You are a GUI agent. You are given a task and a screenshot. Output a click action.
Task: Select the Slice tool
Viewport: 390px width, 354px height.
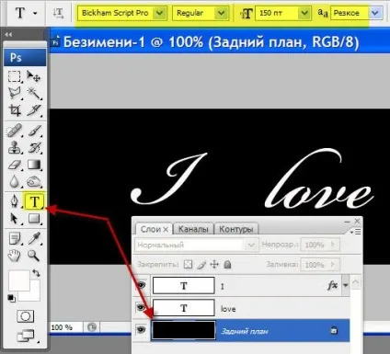(33, 110)
